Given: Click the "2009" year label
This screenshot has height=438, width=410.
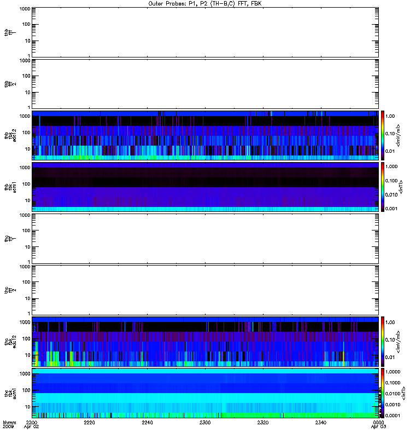Looking at the screenshot, I should (8, 427).
